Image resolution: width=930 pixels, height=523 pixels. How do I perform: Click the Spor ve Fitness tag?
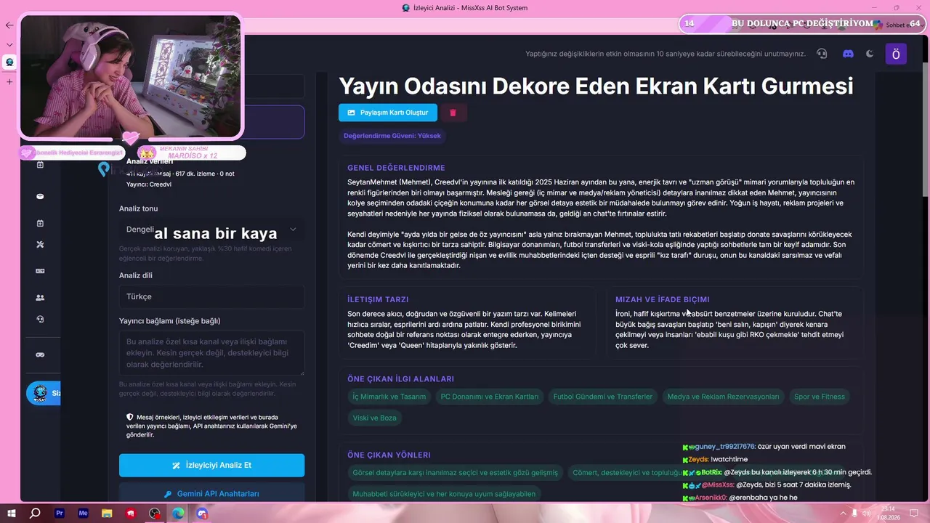[820, 397]
